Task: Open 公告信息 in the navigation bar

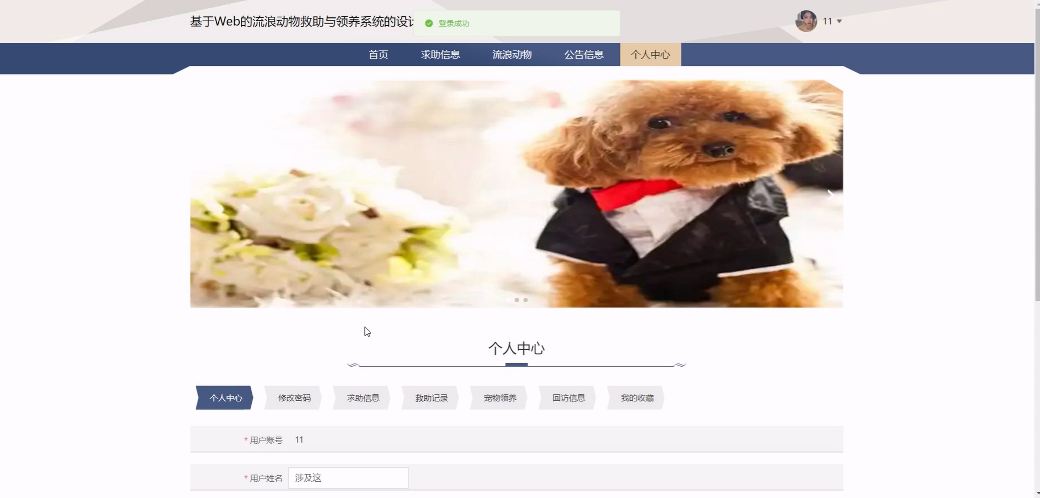Action: pyautogui.click(x=583, y=55)
